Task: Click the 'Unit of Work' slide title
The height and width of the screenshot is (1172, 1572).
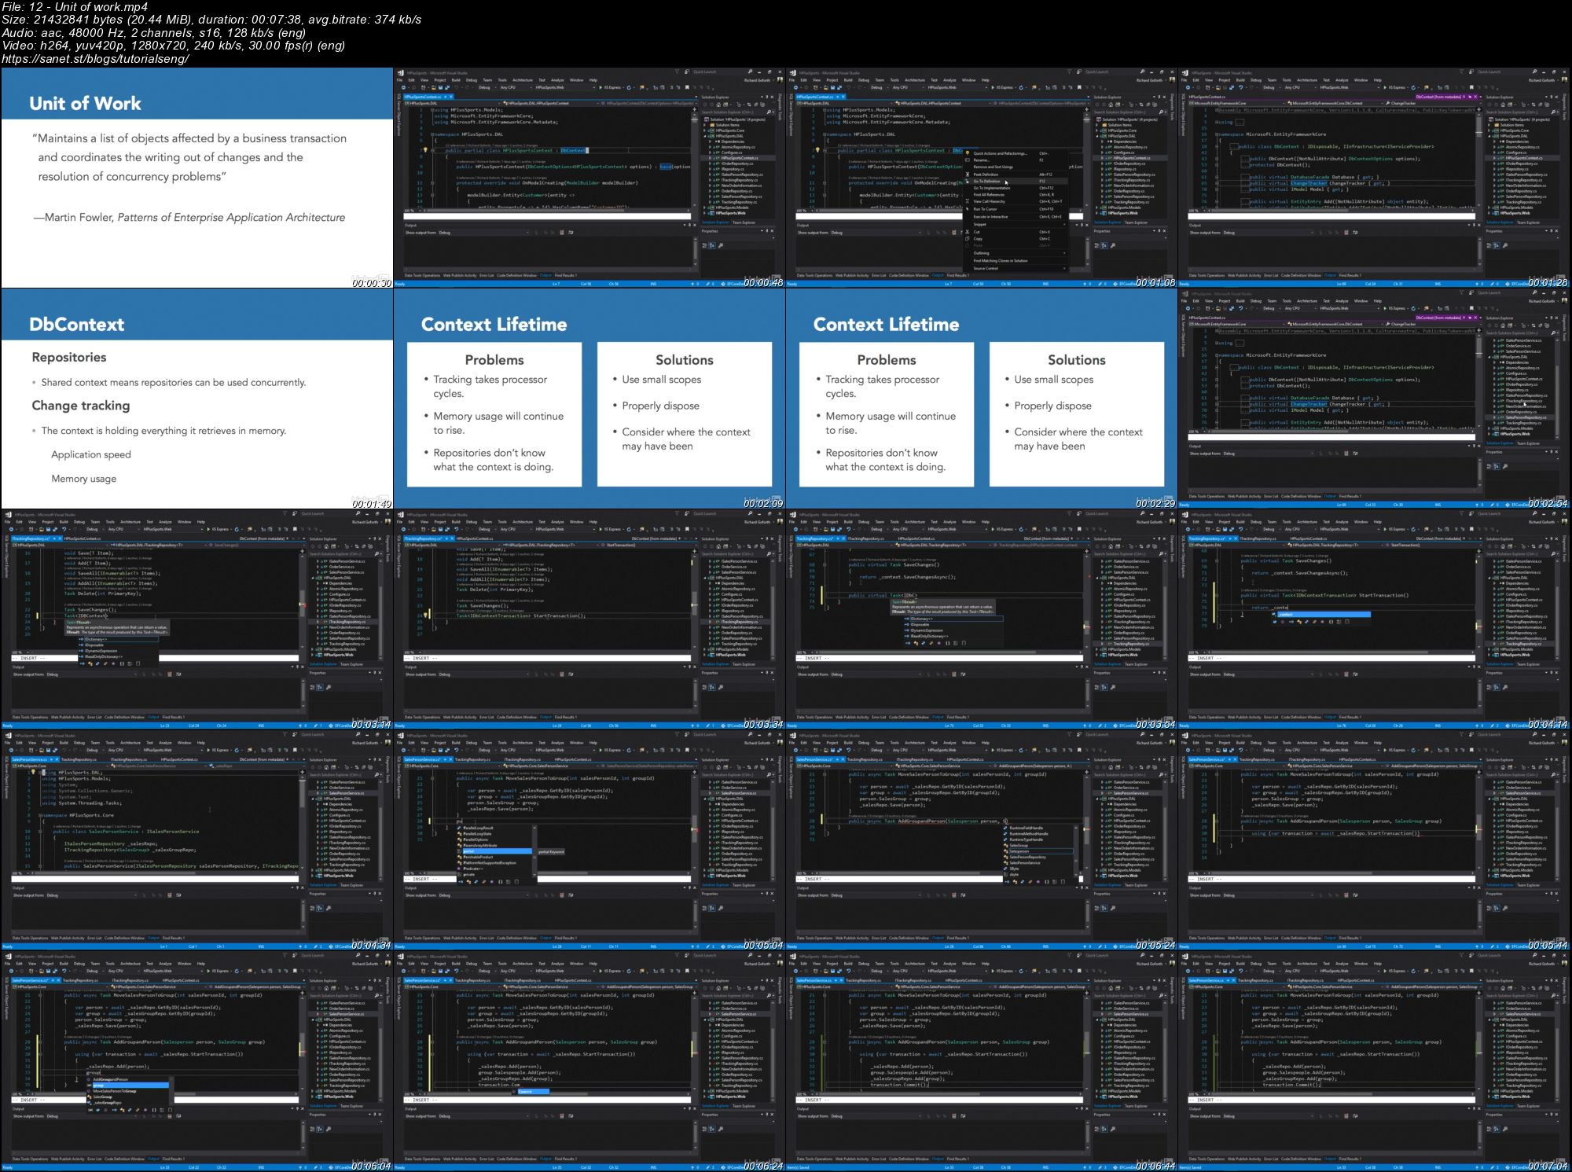Action: 85,104
